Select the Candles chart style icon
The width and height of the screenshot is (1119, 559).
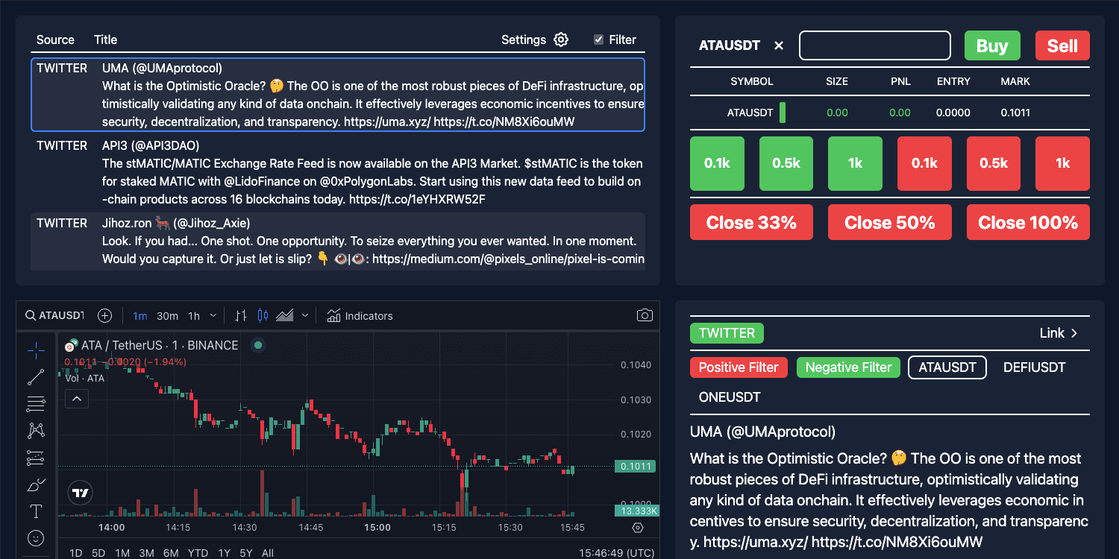pos(263,316)
